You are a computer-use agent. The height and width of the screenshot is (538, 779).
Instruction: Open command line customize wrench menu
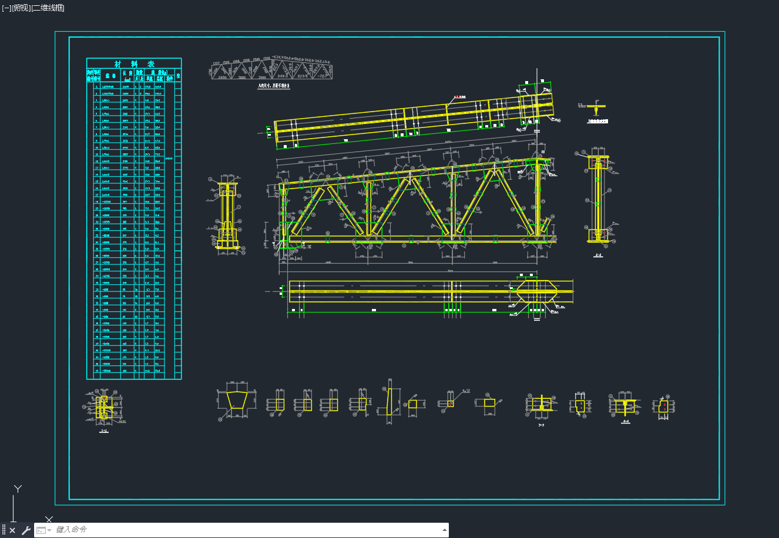[26, 530]
